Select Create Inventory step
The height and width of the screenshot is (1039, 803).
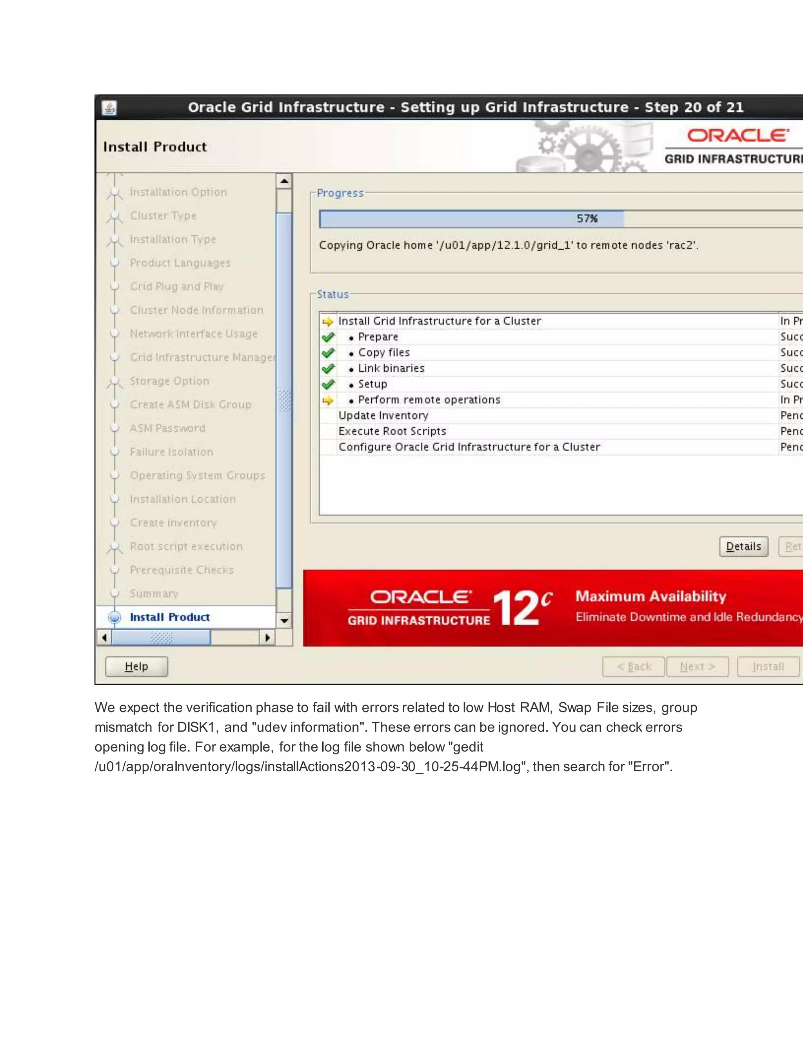(x=173, y=523)
